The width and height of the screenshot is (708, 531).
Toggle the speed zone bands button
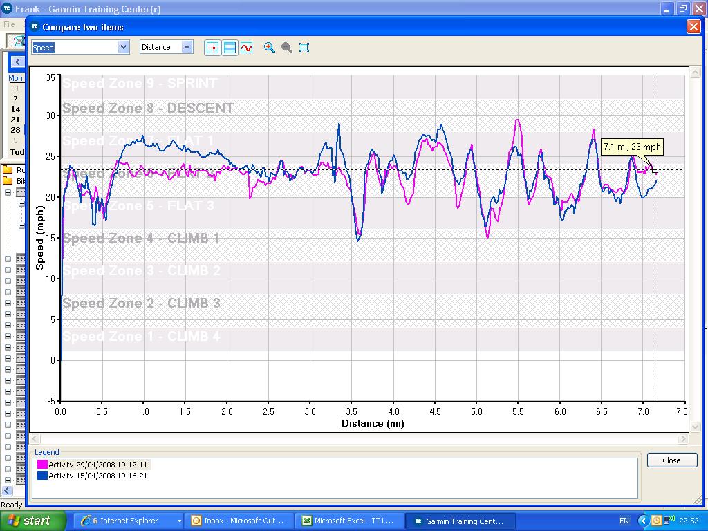tap(230, 48)
